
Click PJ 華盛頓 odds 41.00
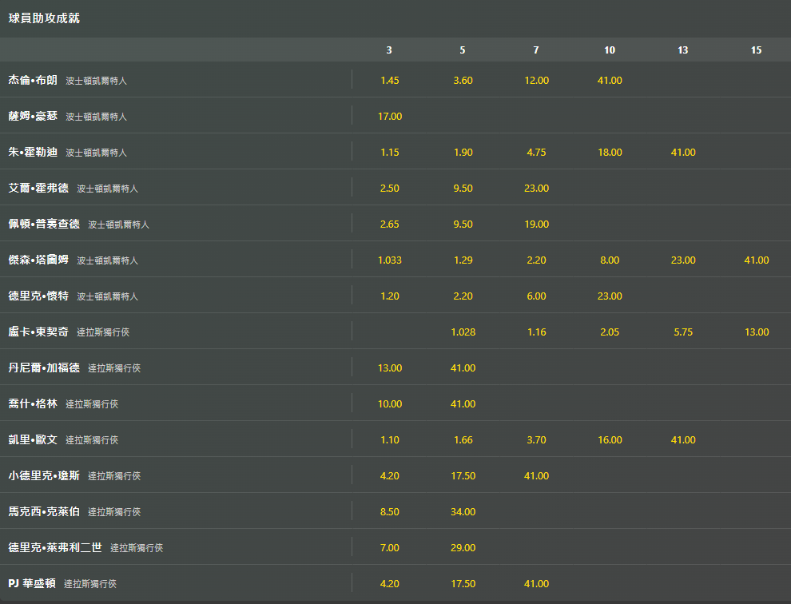pyautogui.click(x=536, y=583)
